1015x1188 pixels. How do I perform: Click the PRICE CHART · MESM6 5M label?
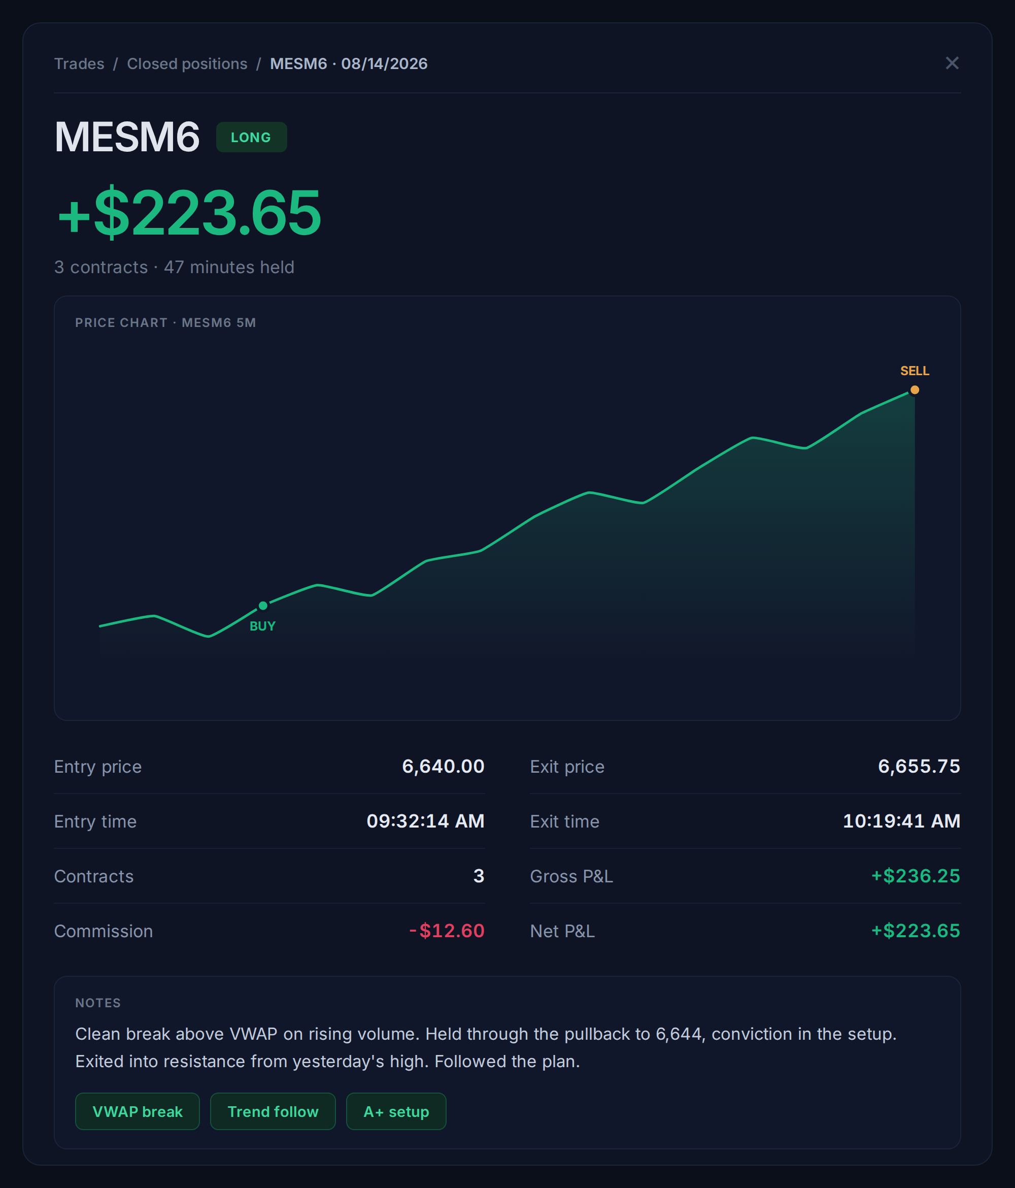pos(165,323)
